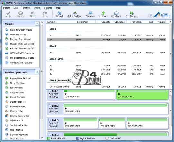Click the Reload disks icon
Viewport: 174px width, 142px height.
[x=59, y=14]
